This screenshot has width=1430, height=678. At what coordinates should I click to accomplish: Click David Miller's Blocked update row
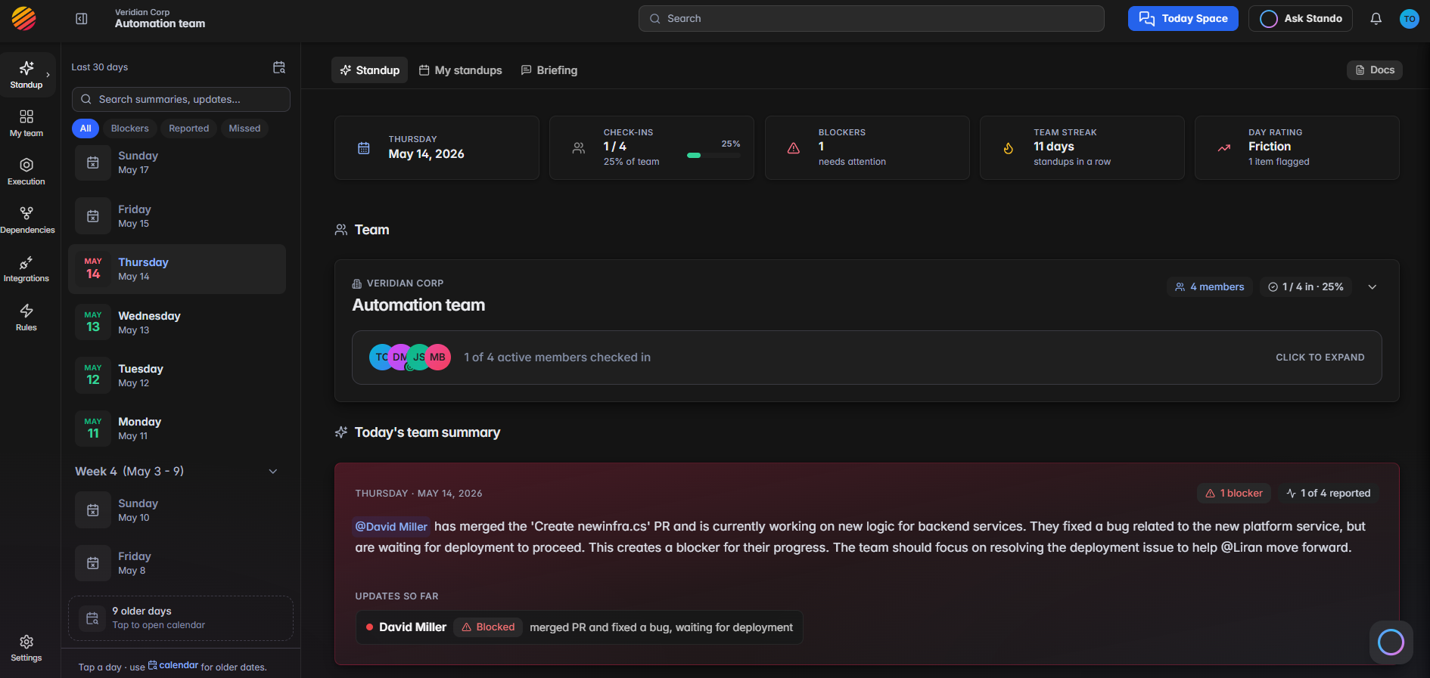coord(580,627)
